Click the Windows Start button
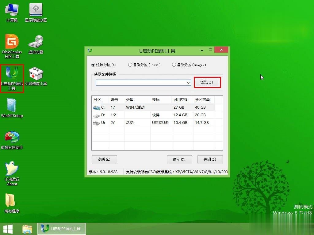 pyautogui.click(x=8, y=229)
